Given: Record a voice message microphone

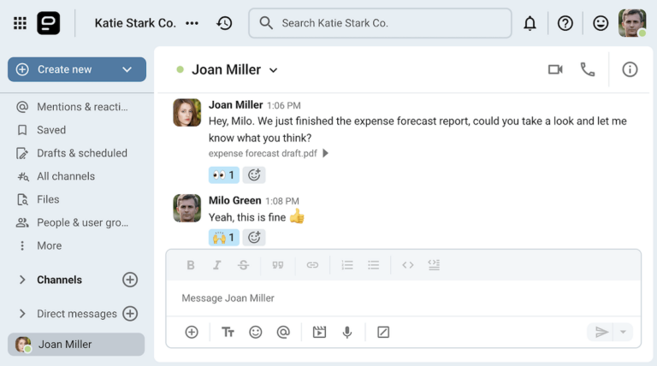Looking at the screenshot, I should tap(347, 332).
